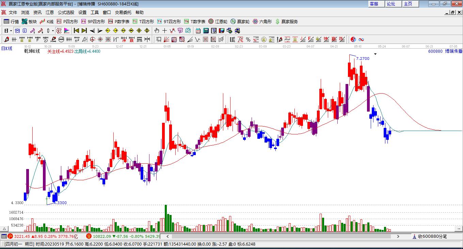Viewport: 463px width, 249px height.
Task: Open the calendar 21 icon
Action: coord(198,31)
